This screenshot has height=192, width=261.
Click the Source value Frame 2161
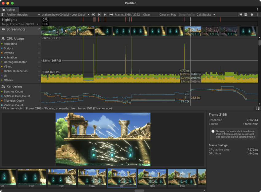(x=251, y=124)
